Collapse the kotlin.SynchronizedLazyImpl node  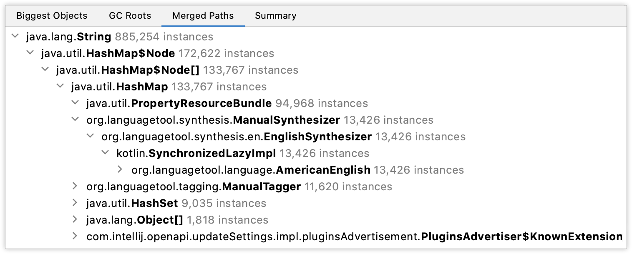tap(105, 153)
